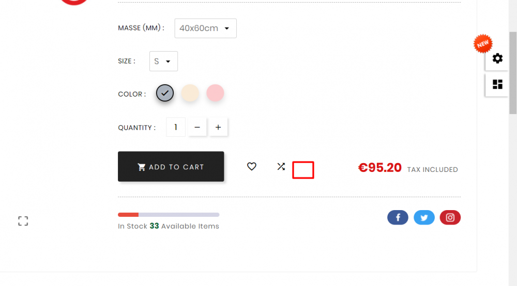Screen dimensions: 517x286
Task: Pick the pink color swatch
Action: point(215,93)
